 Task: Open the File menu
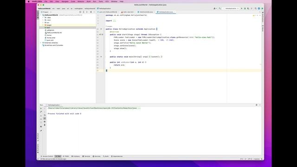click(46, 1)
